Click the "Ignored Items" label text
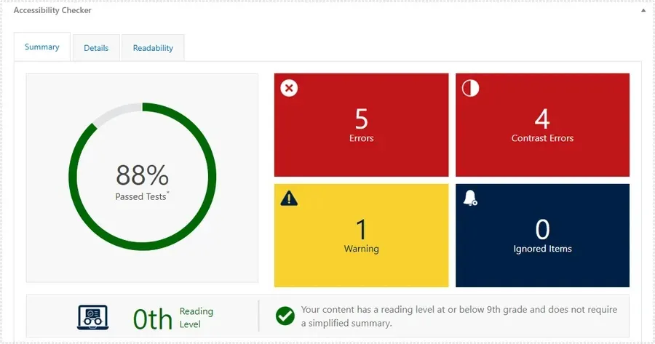The width and height of the screenshot is (655, 344). 543,249
